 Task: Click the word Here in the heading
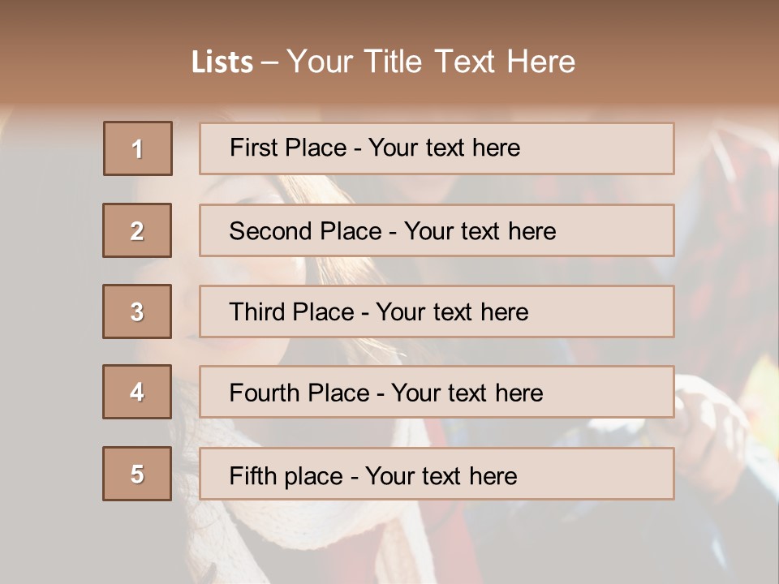click(540, 62)
